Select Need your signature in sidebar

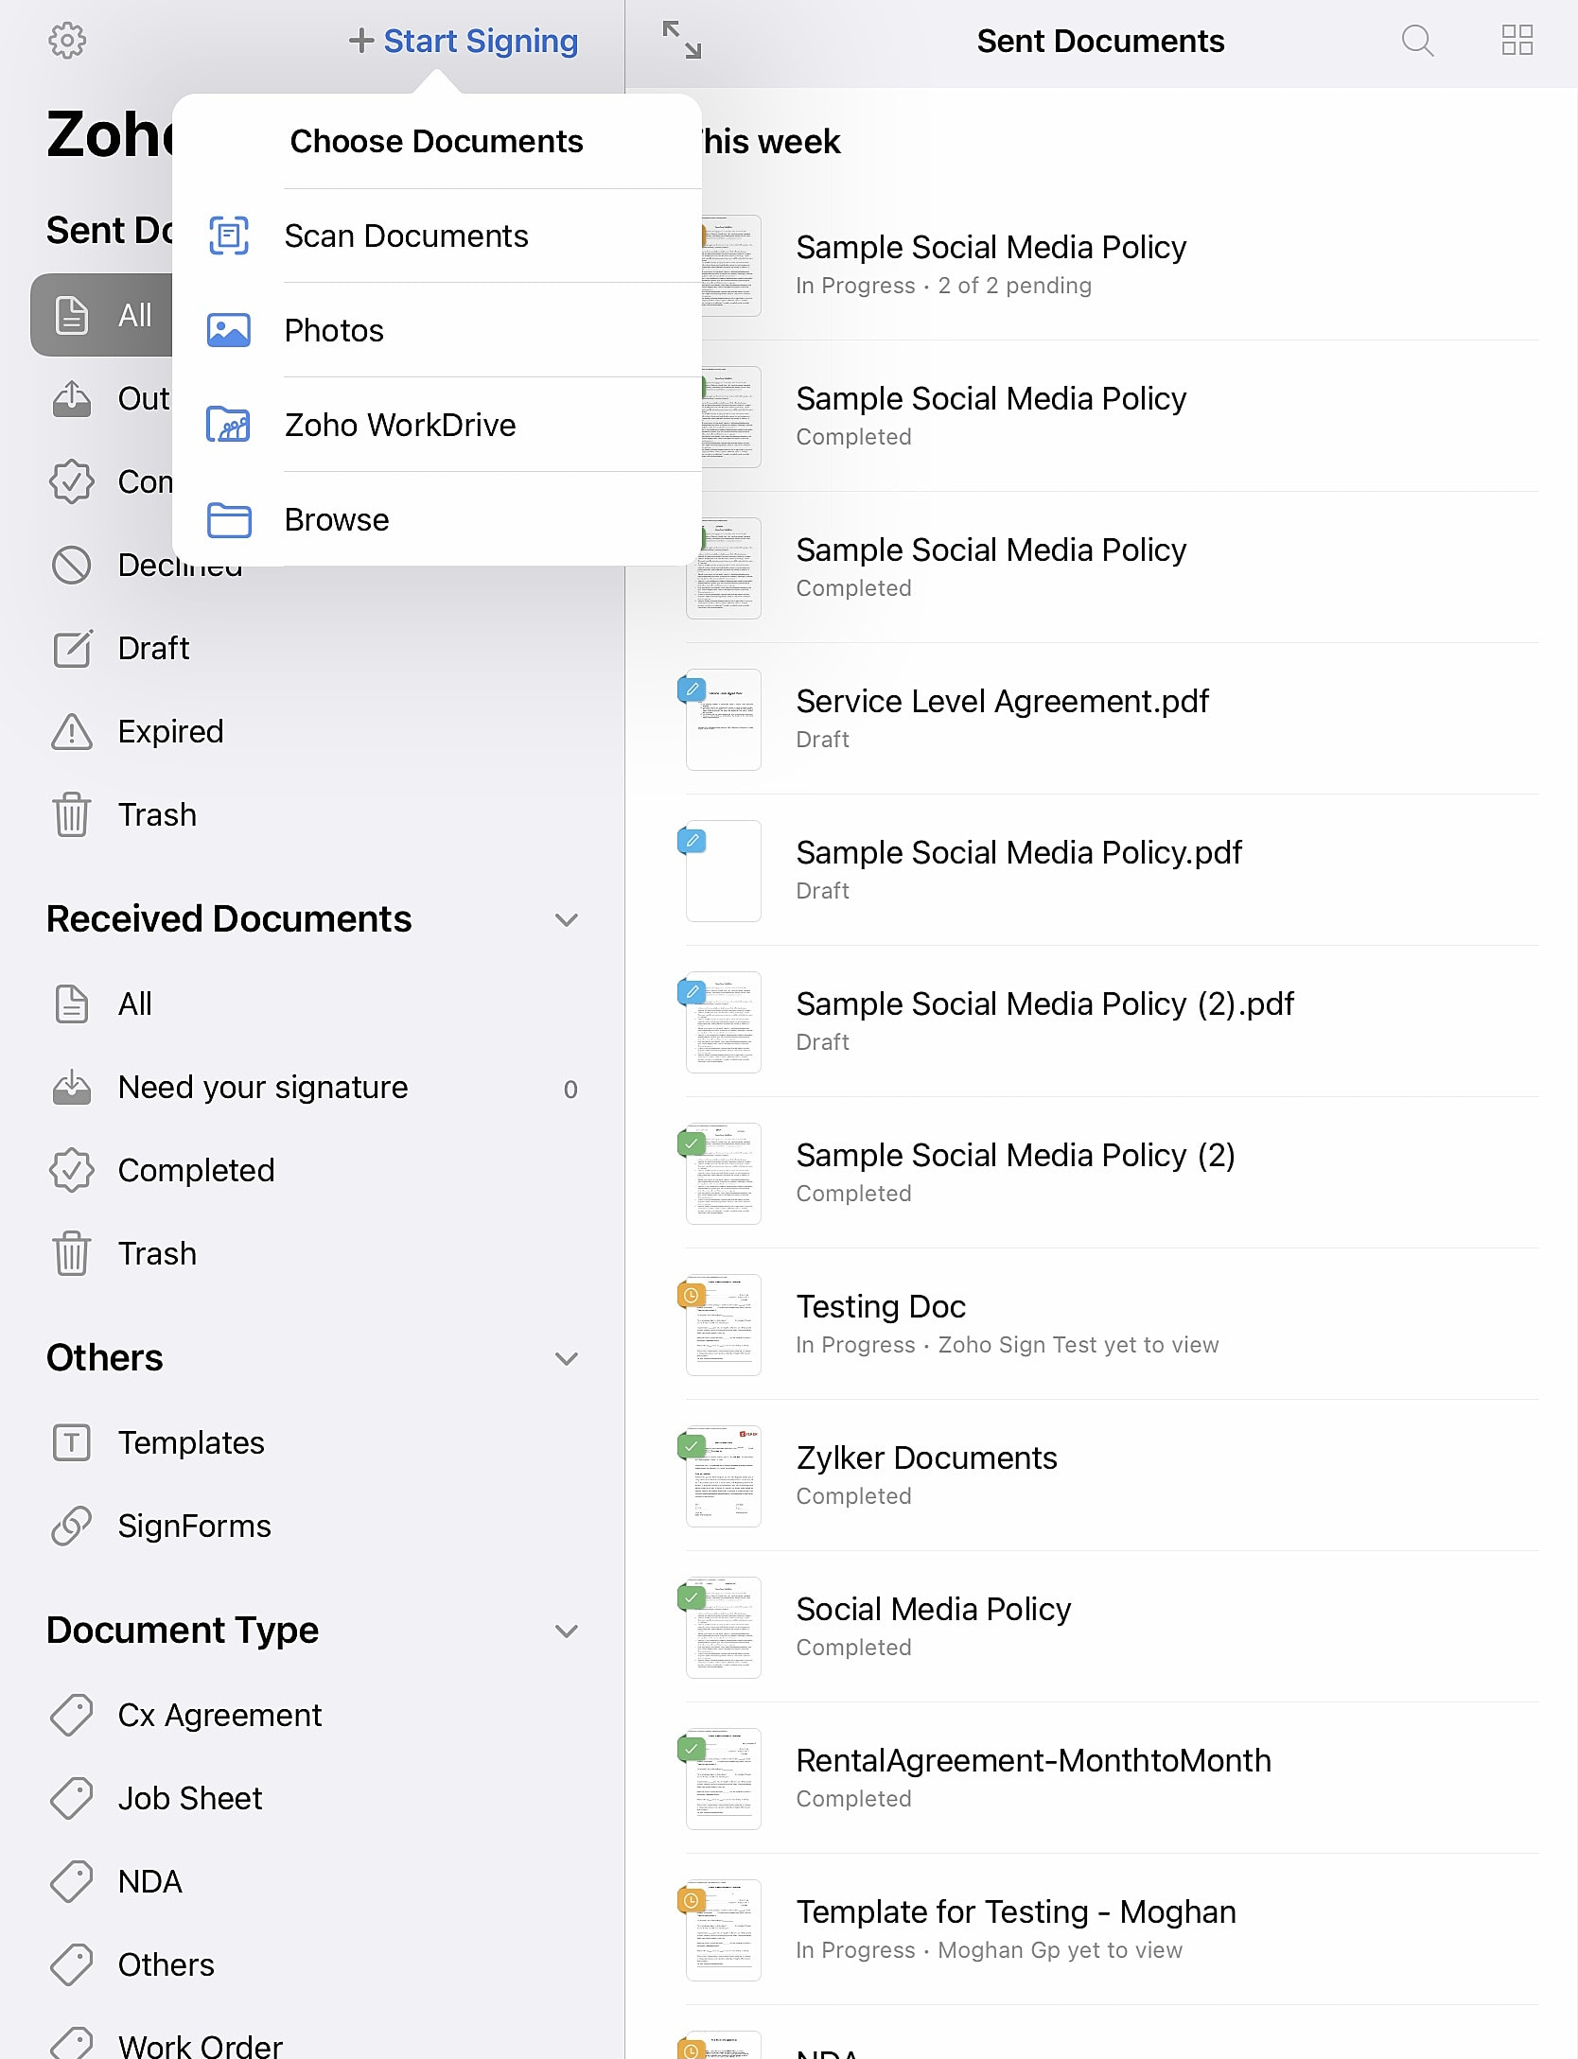(x=312, y=1087)
